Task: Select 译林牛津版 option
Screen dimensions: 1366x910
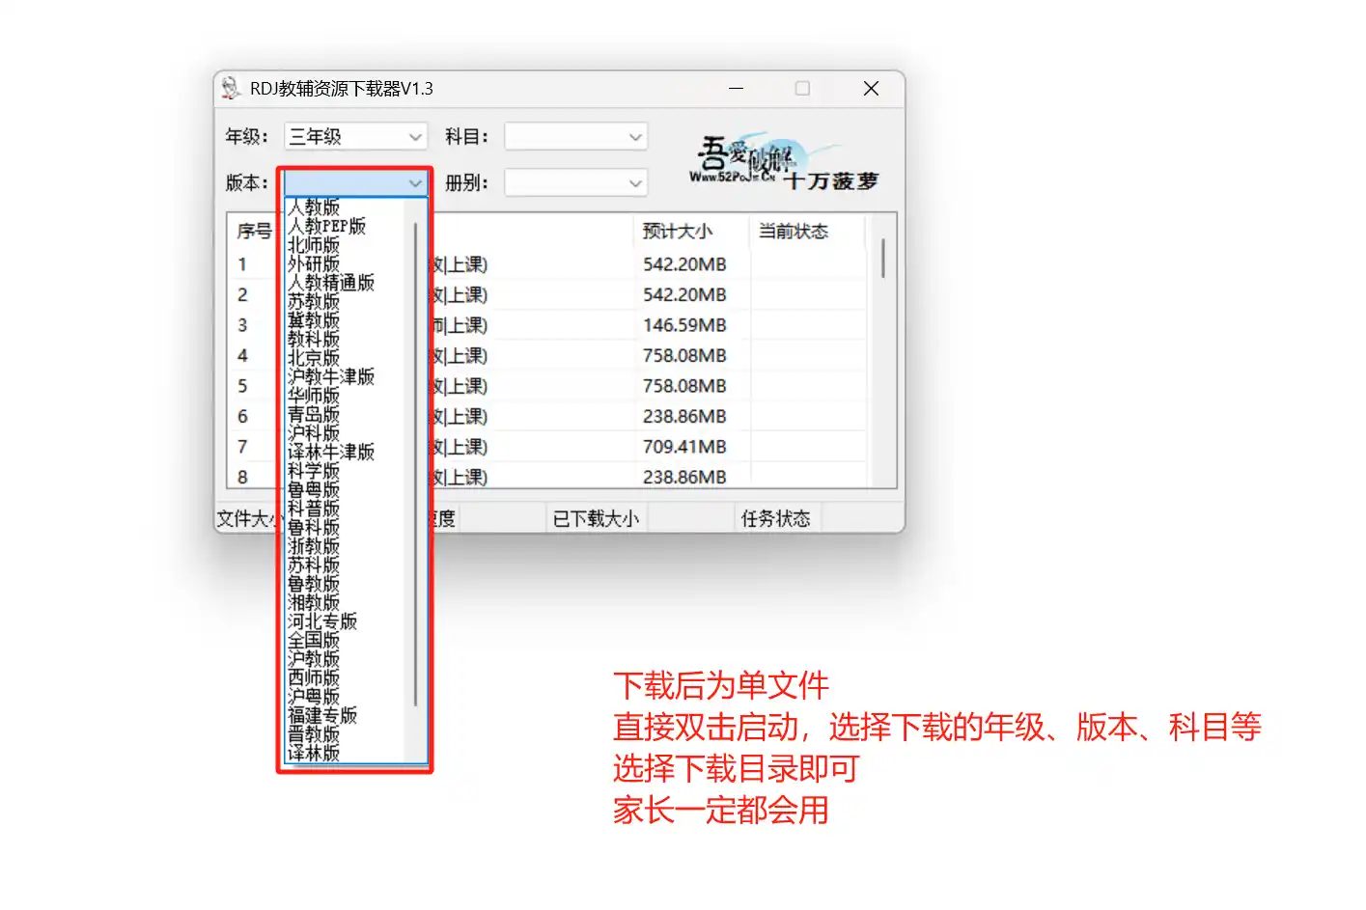Action: (x=331, y=452)
